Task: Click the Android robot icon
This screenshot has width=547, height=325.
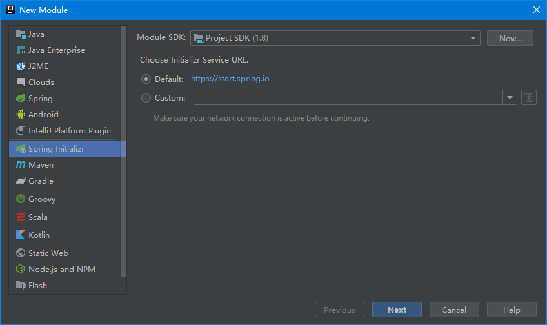Action: (x=21, y=114)
